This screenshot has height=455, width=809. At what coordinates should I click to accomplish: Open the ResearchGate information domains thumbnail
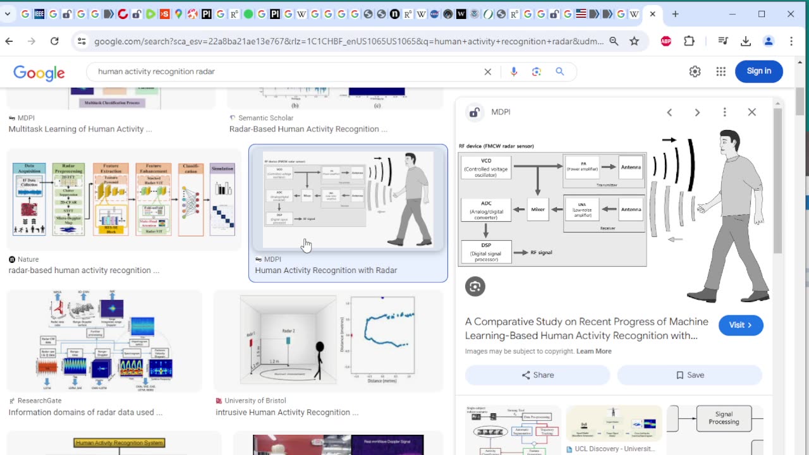click(105, 340)
